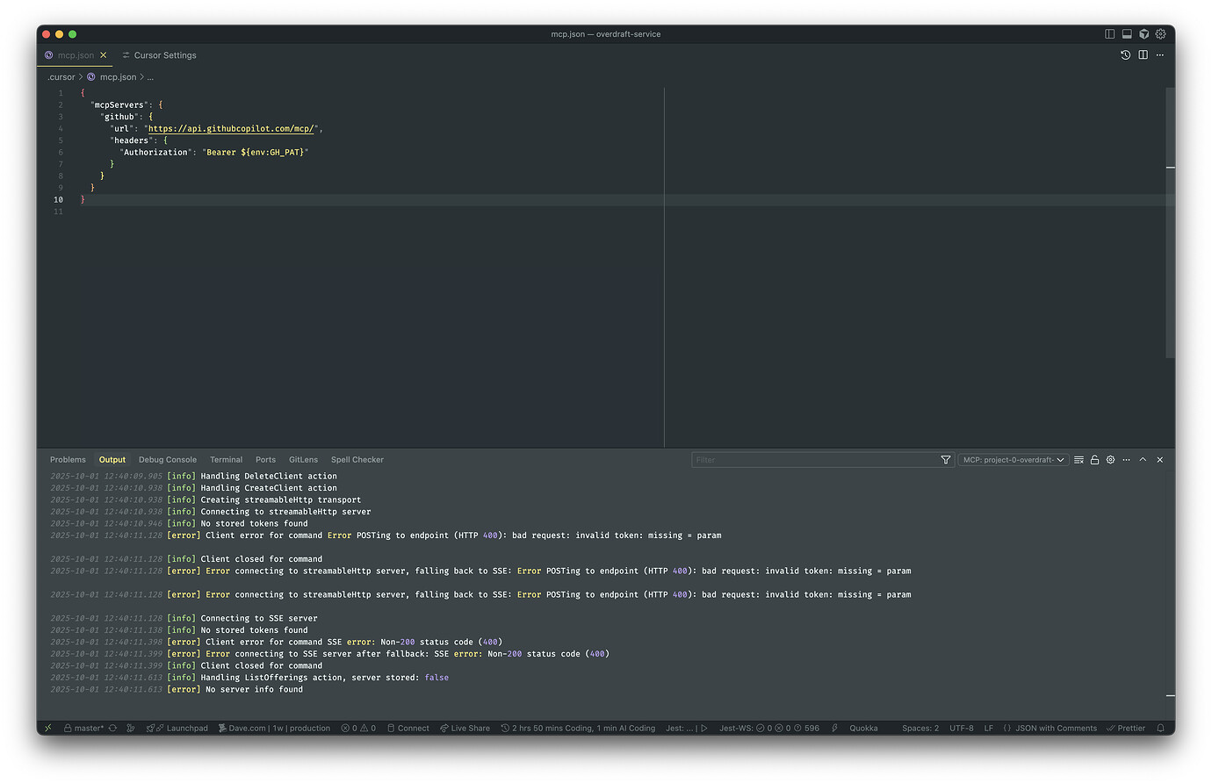This screenshot has width=1212, height=783.
Task: Split the editor using the Split Editor icon
Action: click(1143, 54)
